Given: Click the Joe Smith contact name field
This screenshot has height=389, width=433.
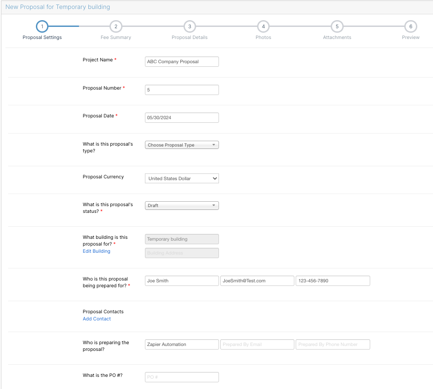Looking at the screenshot, I should tap(181, 281).
